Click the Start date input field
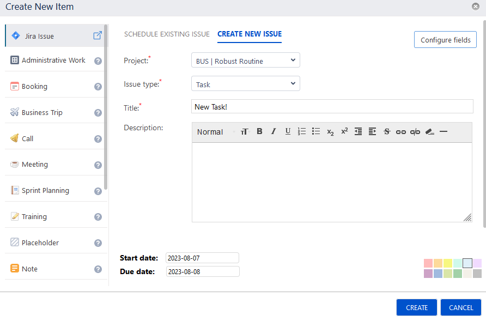The width and height of the screenshot is (486, 321). tap(202, 257)
